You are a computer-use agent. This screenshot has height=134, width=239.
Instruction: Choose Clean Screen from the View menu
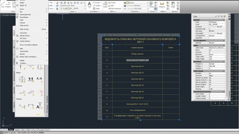pos(32,29)
